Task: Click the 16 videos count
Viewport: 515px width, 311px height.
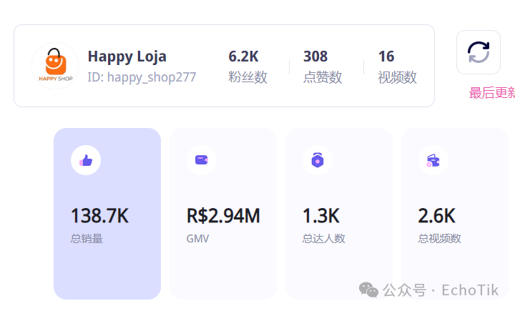Action: [x=386, y=56]
